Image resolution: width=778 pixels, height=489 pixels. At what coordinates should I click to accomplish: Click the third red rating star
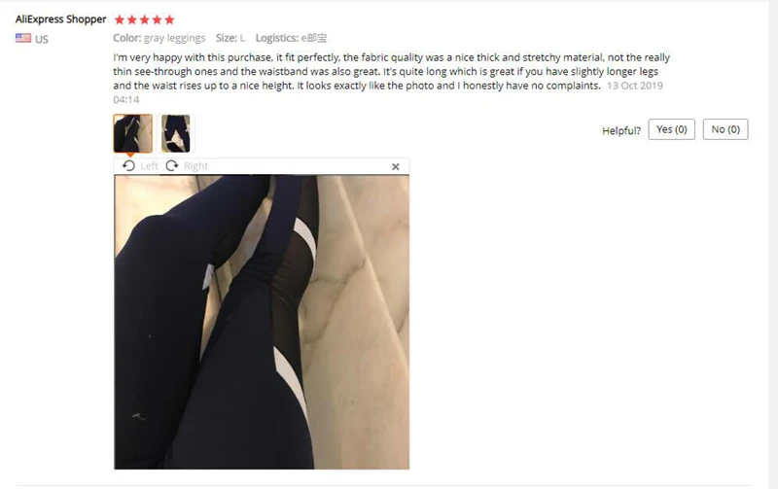[x=144, y=19]
